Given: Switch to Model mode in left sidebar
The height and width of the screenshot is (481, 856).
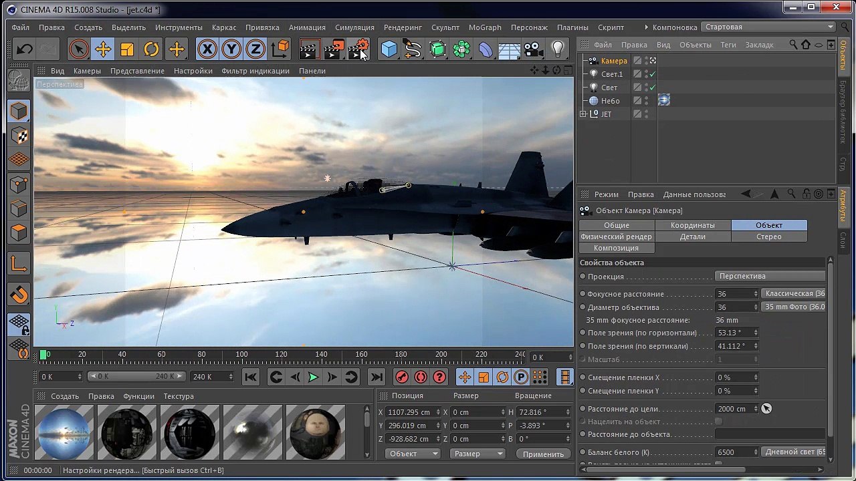Looking at the screenshot, I should pos(19,111).
